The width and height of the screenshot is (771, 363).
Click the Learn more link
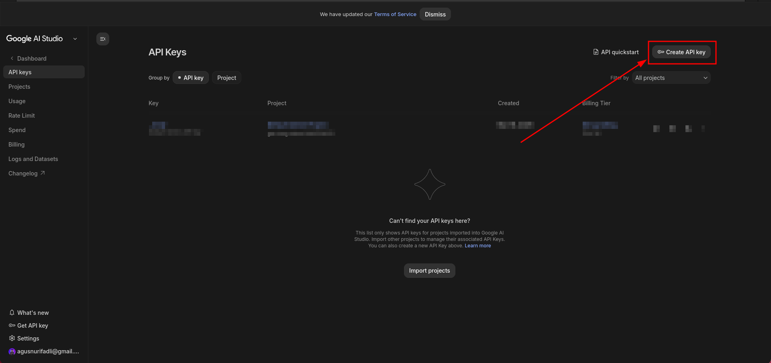(x=477, y=246)
